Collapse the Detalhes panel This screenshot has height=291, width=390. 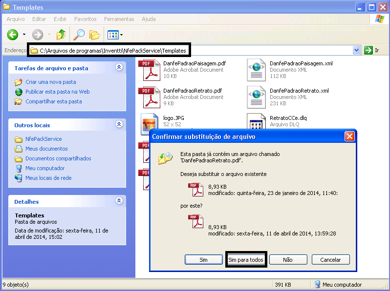(x=119, y=201)
